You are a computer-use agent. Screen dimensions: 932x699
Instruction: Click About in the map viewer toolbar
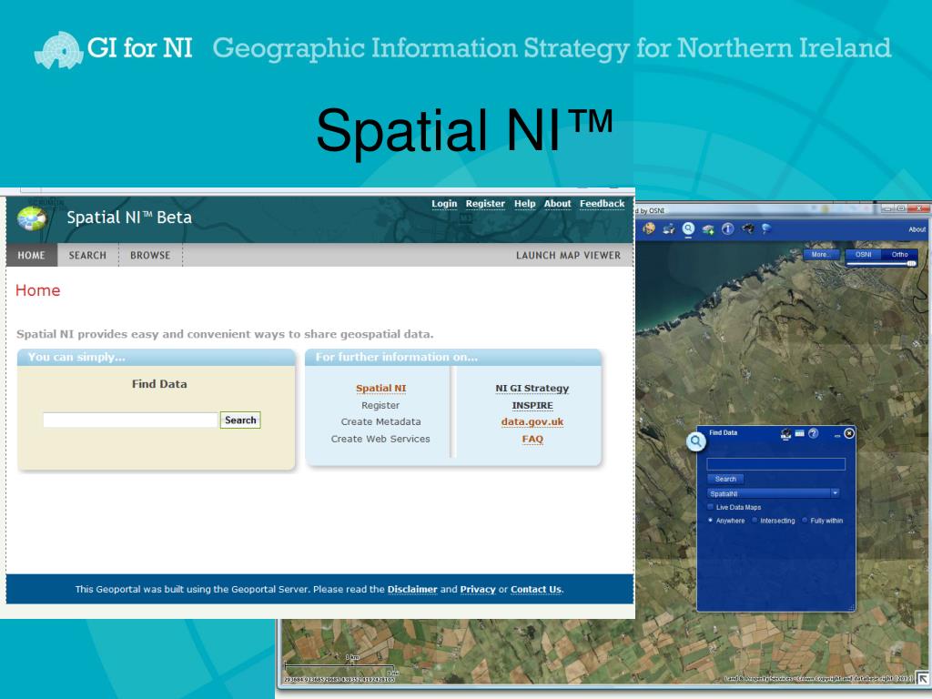pos(917,229)
